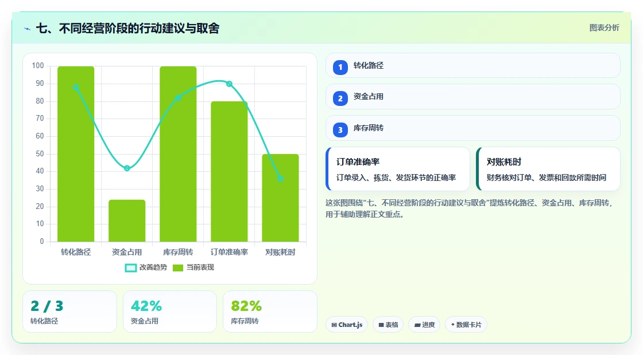Toggle the 当前表现 legend swatch
This screenshot has width=643, height=355.
click(177, 268)
